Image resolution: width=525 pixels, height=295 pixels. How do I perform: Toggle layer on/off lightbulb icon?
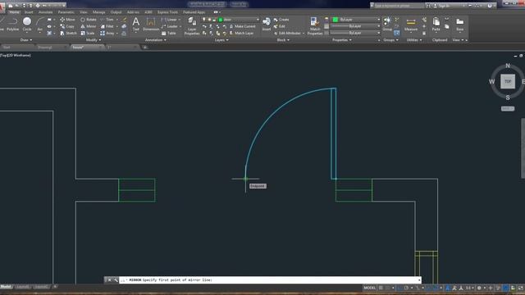coord(204,20)
